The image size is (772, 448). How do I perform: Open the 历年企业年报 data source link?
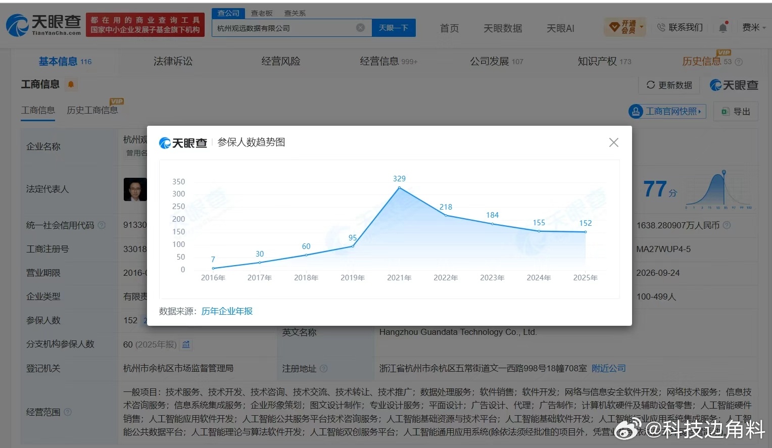coord(227,311)
